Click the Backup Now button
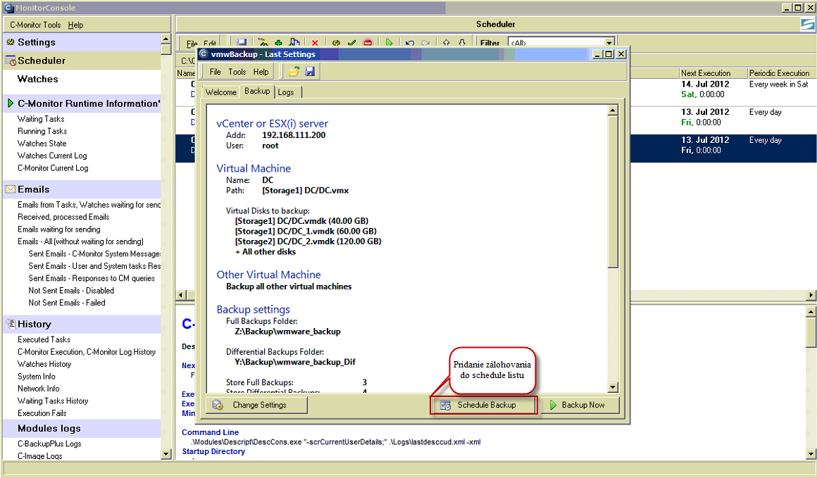 [x=580, y=405]
